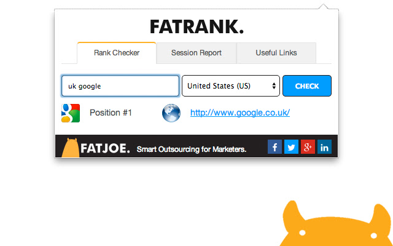Switch to the Rank Checker tab

pos(117,53)
